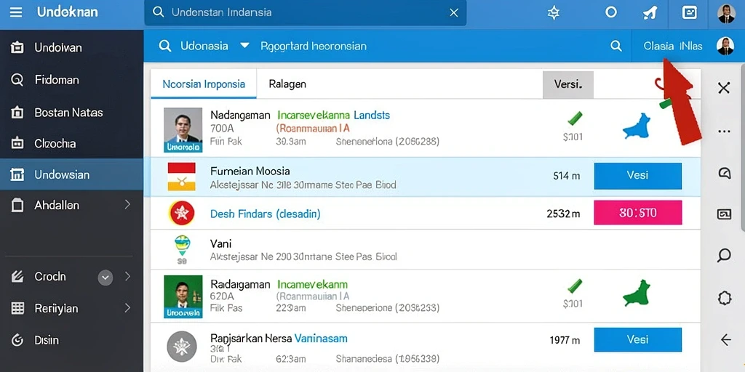Click the gear-shaped icon in right strip
745x372 pixels.
[x=724, y=298]
